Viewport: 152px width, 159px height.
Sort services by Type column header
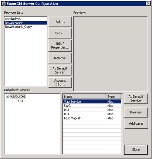tap(113, 97)
